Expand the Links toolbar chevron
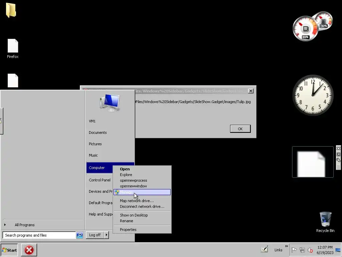The height and width of the screenshot is (257, 342). [286, 246]
